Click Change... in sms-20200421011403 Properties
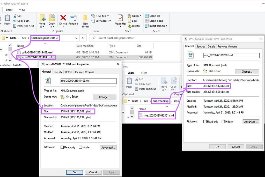 (x=105, y=97)
